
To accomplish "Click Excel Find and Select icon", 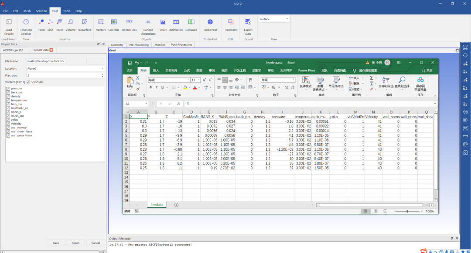I will coord(402,80).
